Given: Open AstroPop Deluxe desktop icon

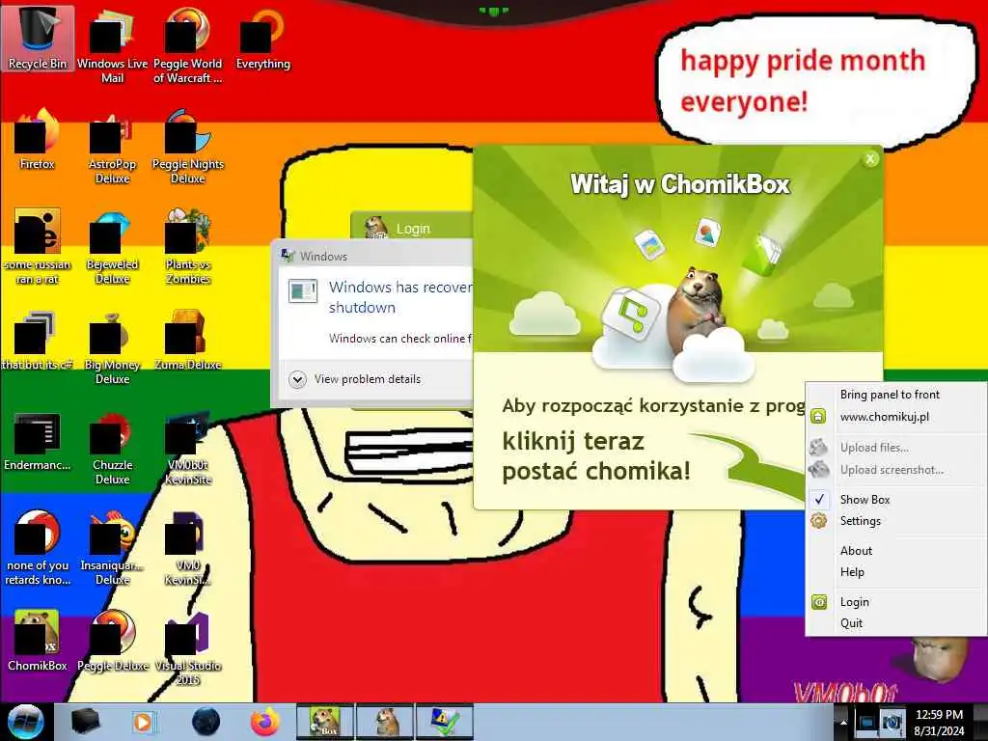Looking at the screenshot, I should pyautogui.click(x=112, y=147).
